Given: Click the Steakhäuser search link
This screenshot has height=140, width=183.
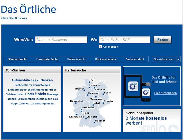Looking at the screenshot, I should tap(44, 99).
